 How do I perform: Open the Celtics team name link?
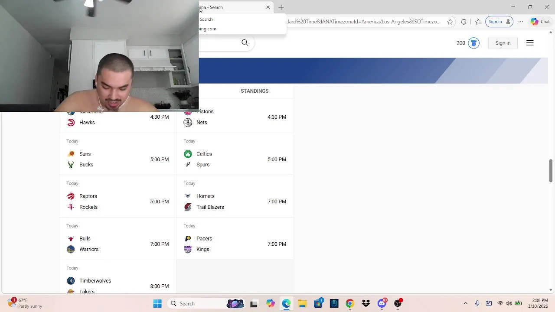(x=204, y=154)
